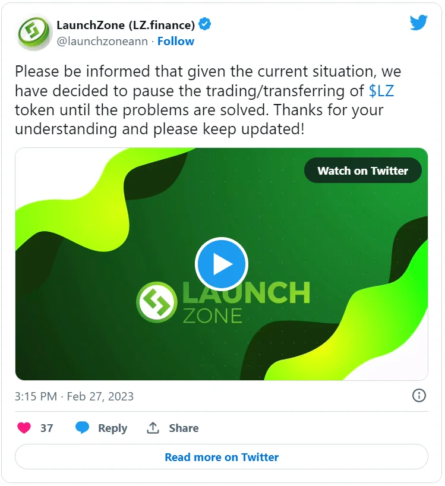Open the Twitter bird logo
The width and height of the screenshot is (445, 486).
click(x=419, y=23)
